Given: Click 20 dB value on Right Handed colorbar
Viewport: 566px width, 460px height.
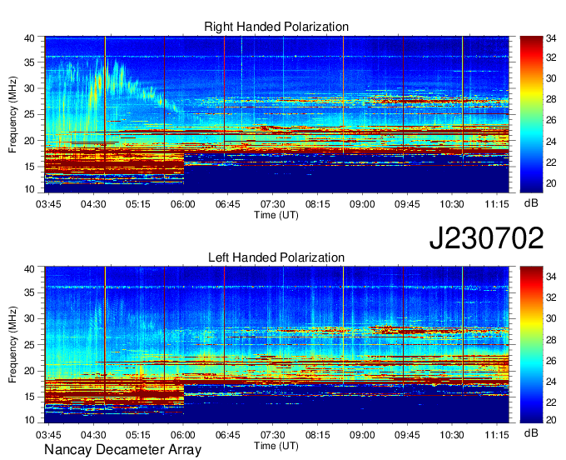Looking at the screenshot, I should [x=551, y=183].
